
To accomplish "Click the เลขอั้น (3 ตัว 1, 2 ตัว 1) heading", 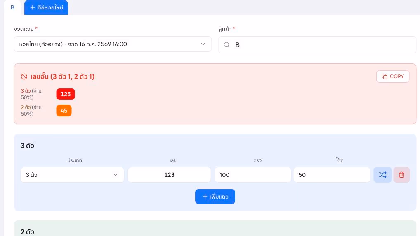I will (63, 76).
